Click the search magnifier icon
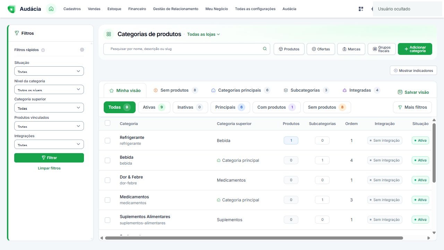The height and width of the screenshot is (250, 444). [265, 49]
